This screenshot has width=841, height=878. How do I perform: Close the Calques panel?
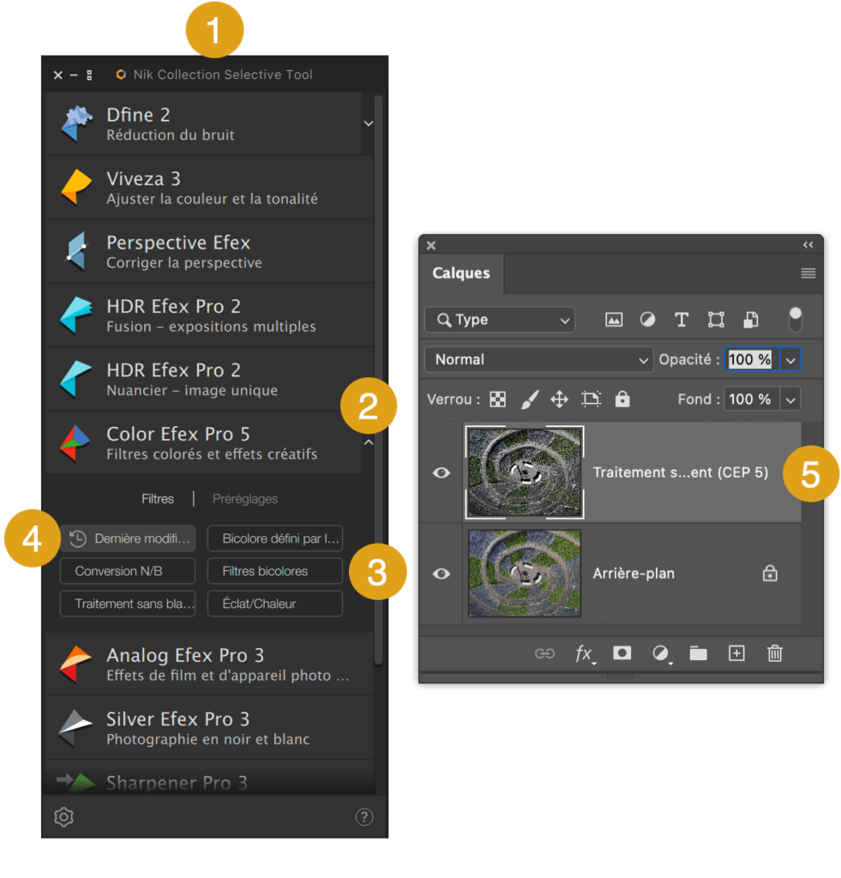[431, 245]
